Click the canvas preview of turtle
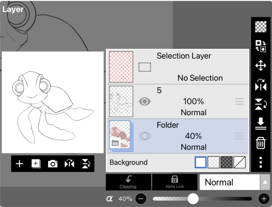The image size is (272, 207). click(53, 102)
